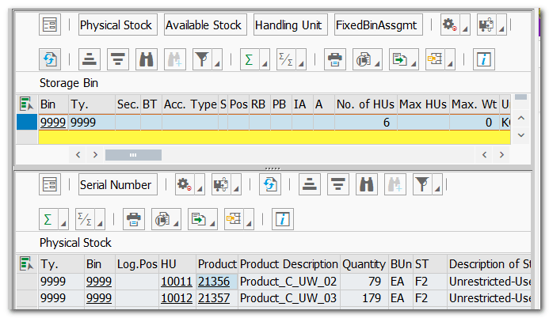549x318 pixels.
Task: Open handling unit link 10011
Action: 176,282
